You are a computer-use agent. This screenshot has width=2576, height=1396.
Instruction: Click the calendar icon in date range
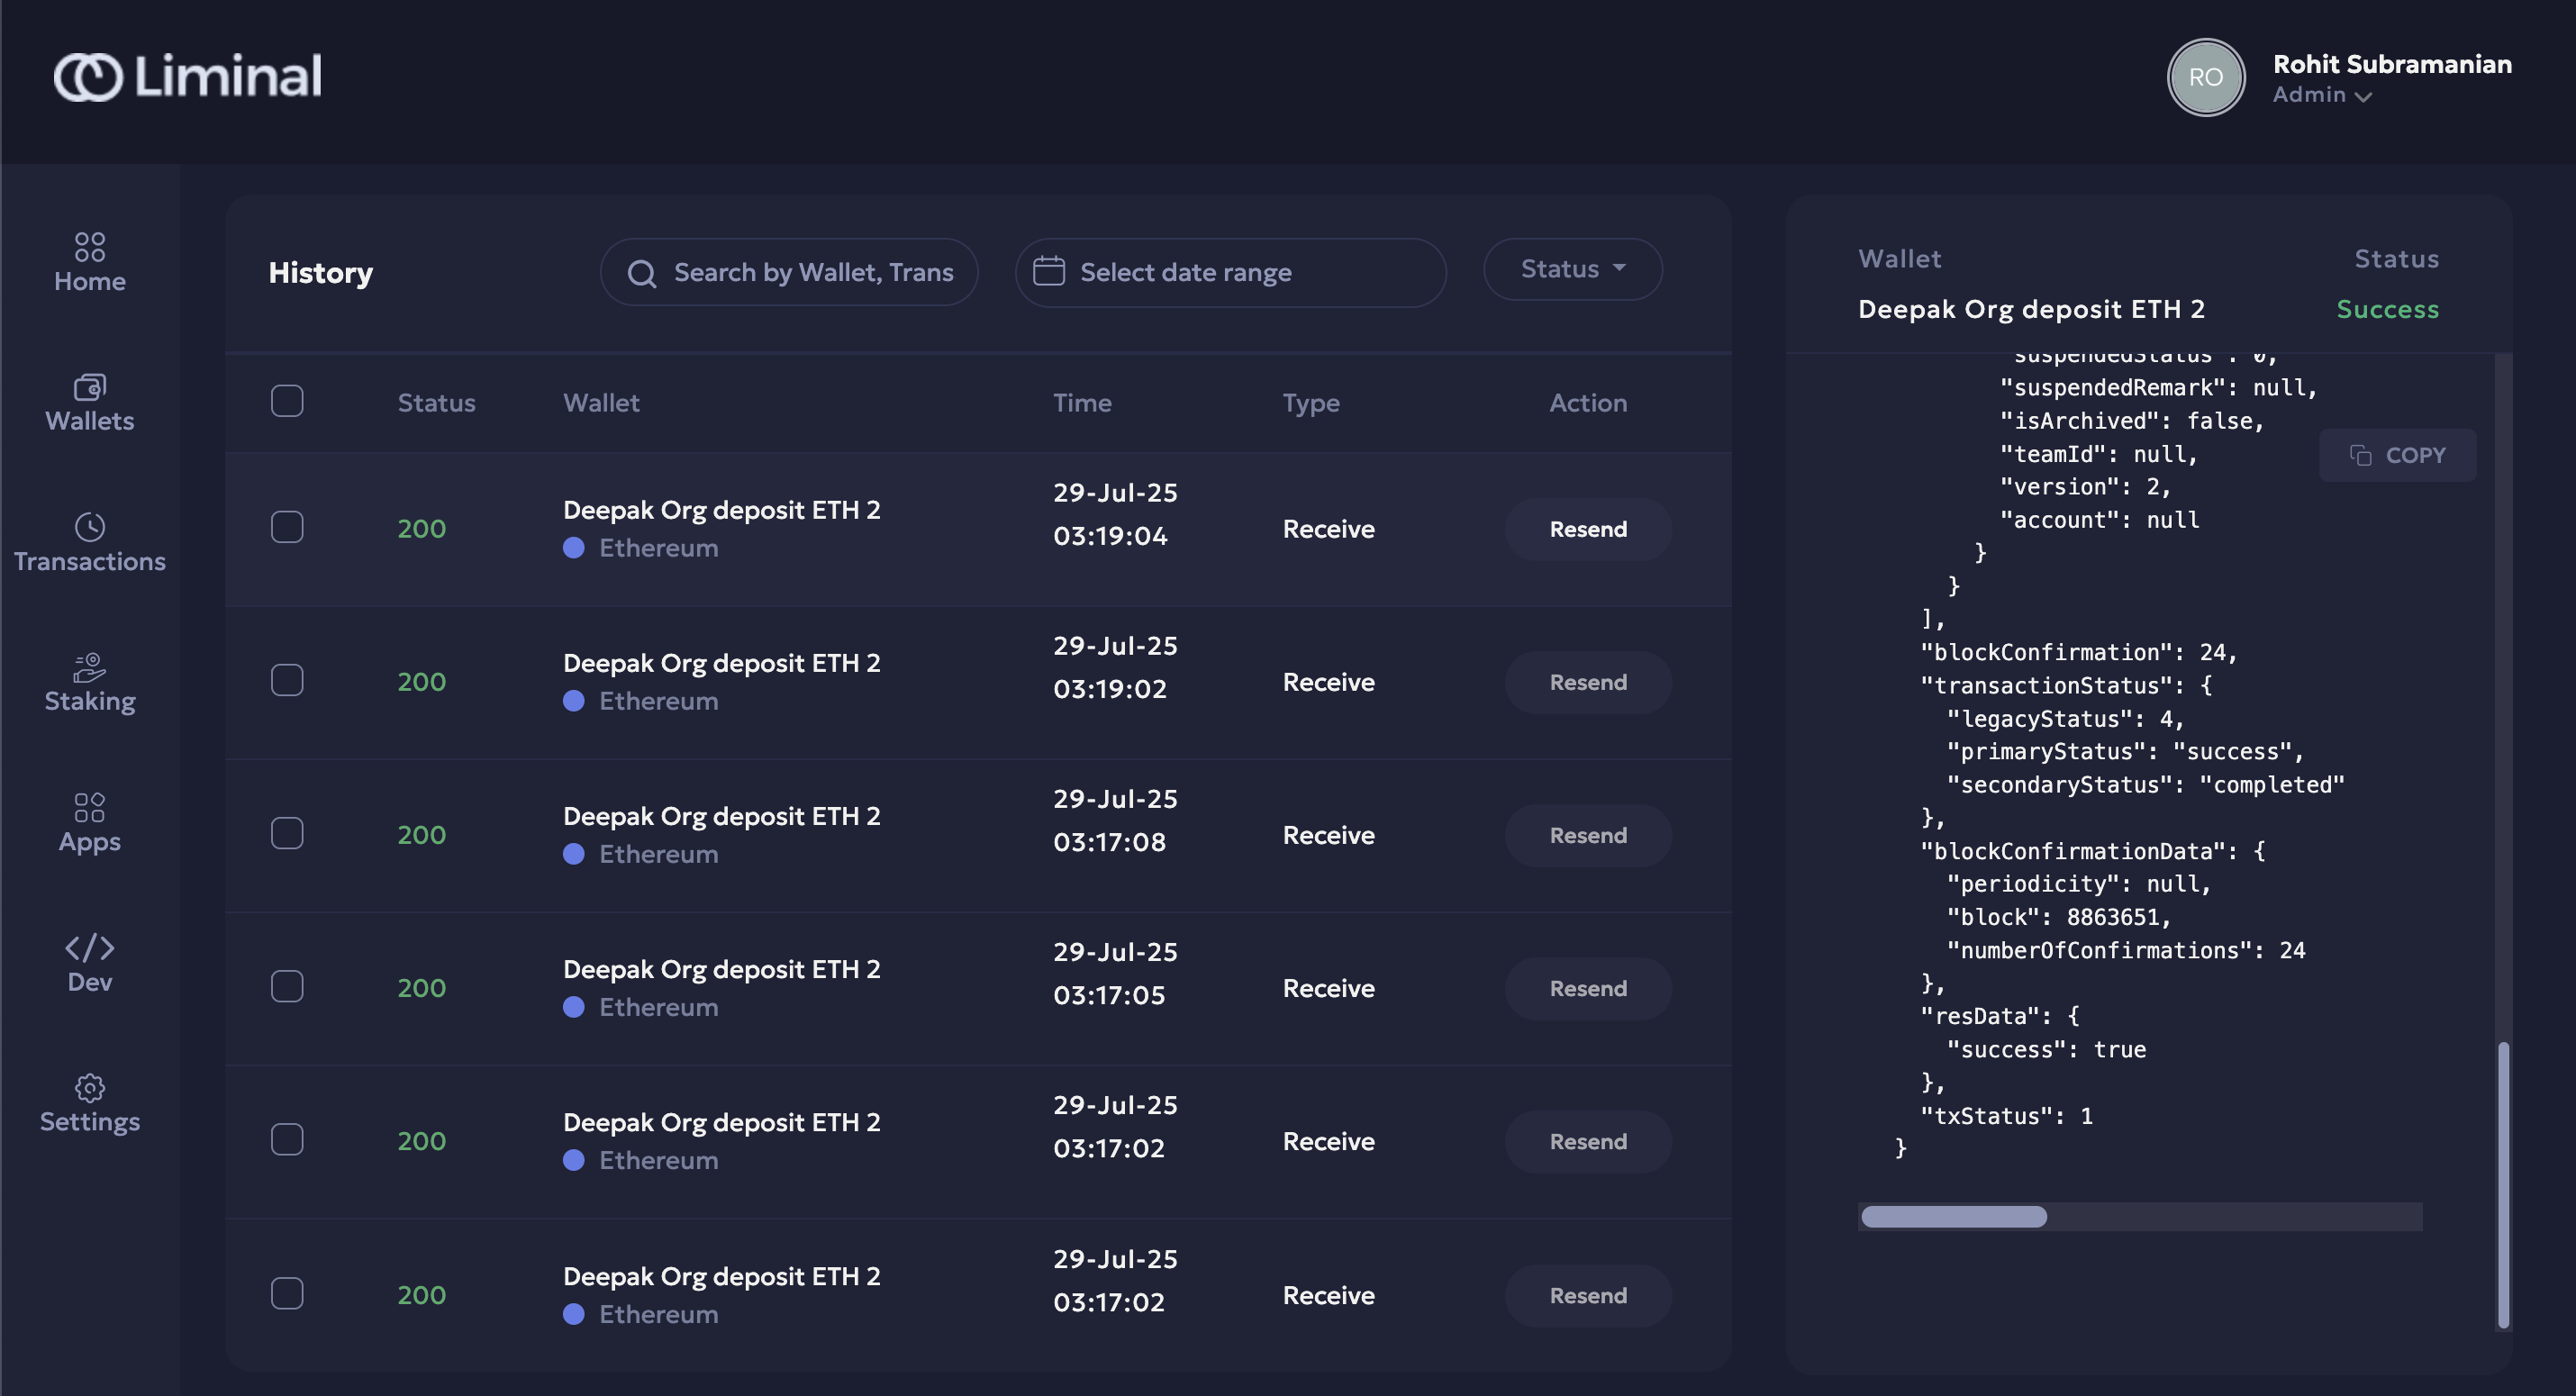pos(1048,271)
